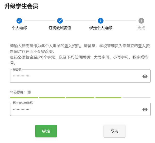Click first green password strength bar segment
The image size is (155, 143).
(x=24, y=97)
